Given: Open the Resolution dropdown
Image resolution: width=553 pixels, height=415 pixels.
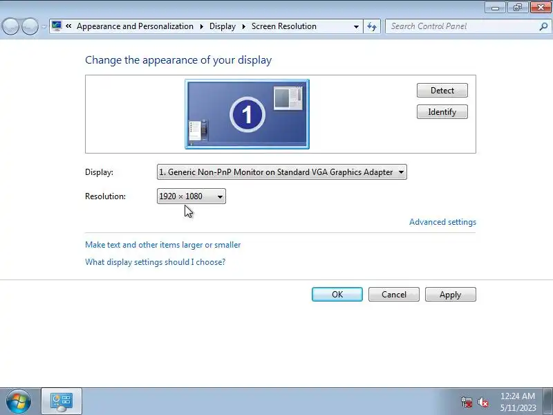Looking at the screenshot, I should [x=191, y=196].
